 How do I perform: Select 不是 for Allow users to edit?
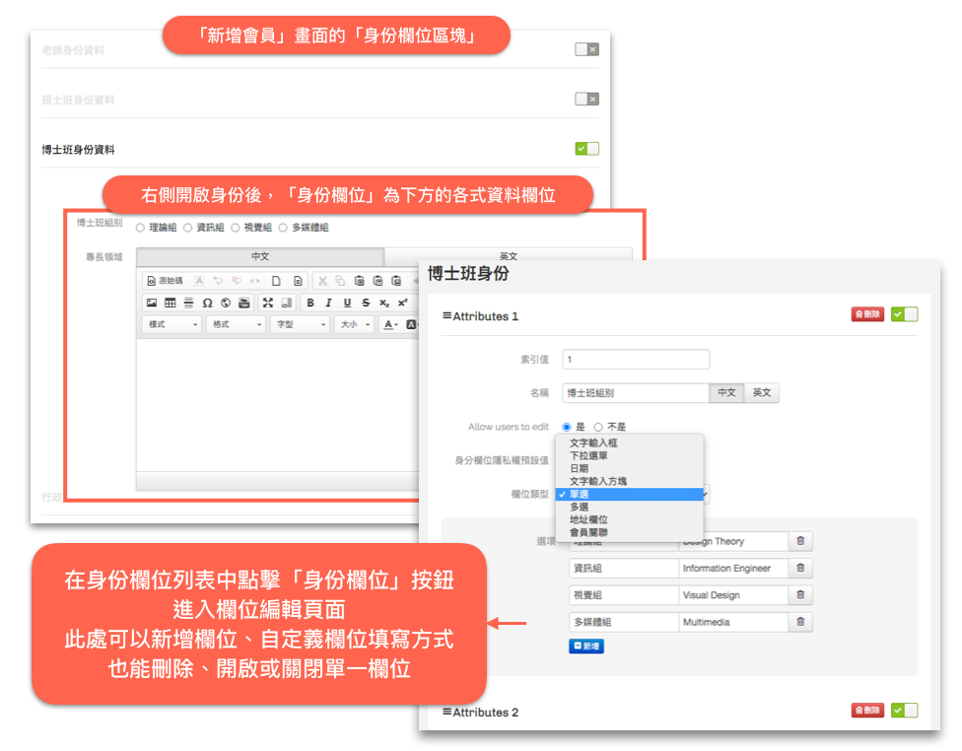598,427
